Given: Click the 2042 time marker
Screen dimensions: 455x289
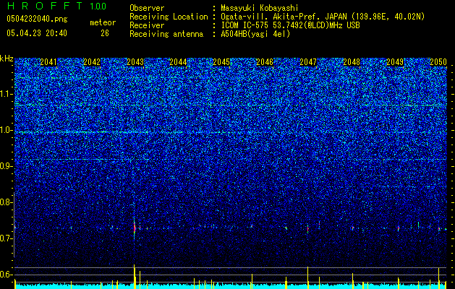Looking at the screenshot, I should pos(92,62).
